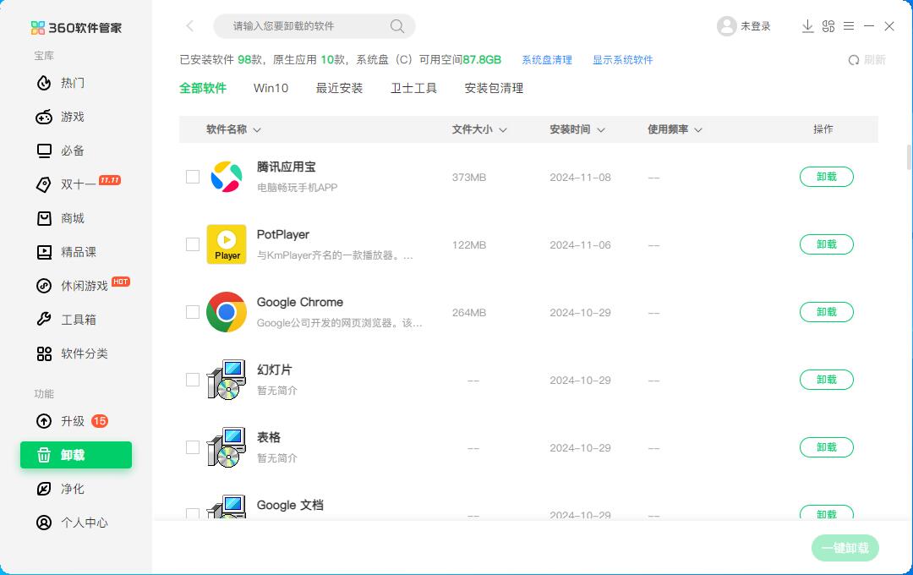Switch to 卫士工具 tab
Screen dimensions: 913x575
tap(413, 88)
